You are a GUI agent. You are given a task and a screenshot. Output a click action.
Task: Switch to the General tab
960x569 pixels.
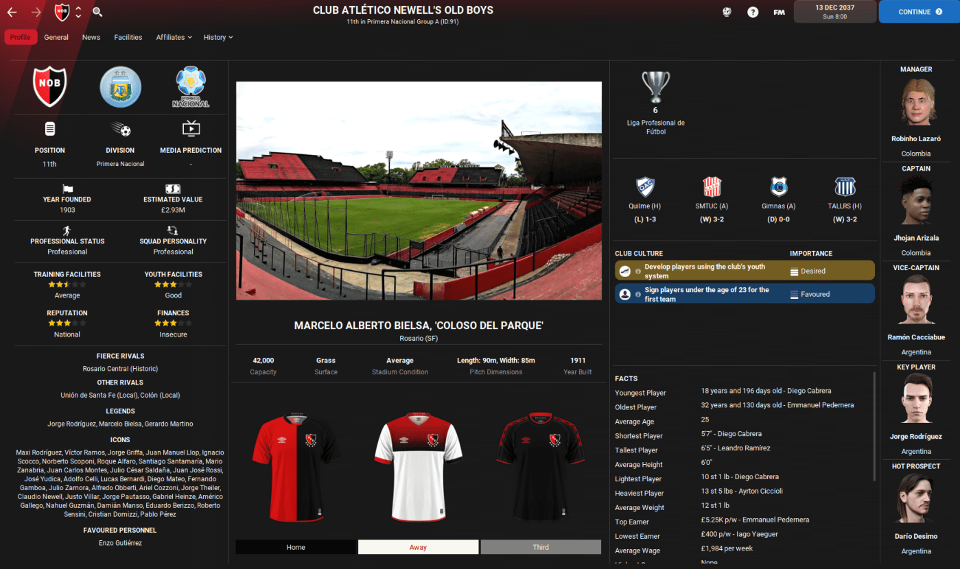coord(56,37)
